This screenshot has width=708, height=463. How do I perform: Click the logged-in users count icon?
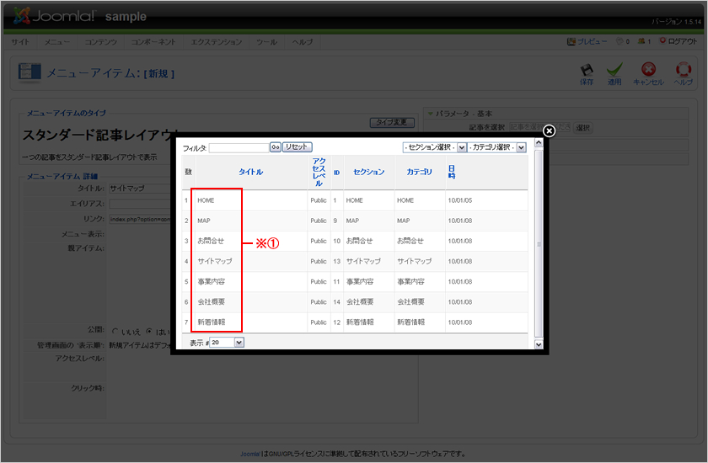[x=641, y=41]
